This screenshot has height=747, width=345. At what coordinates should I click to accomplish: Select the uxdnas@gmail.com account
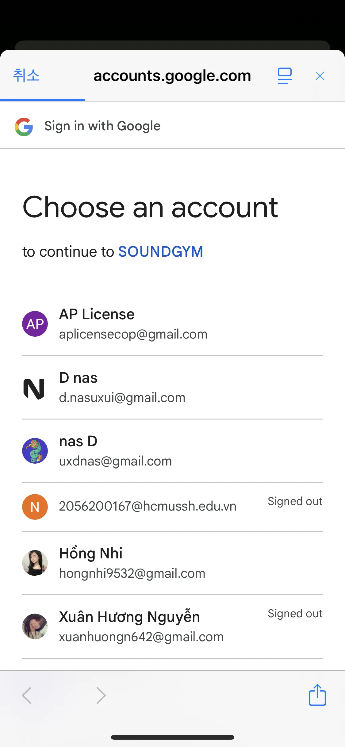(x=115, y=461)
